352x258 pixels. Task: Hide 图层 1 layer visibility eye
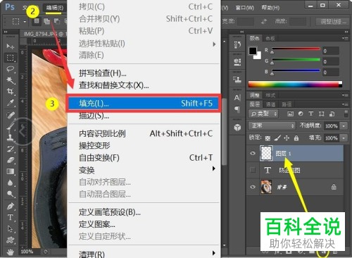point(253,153)
